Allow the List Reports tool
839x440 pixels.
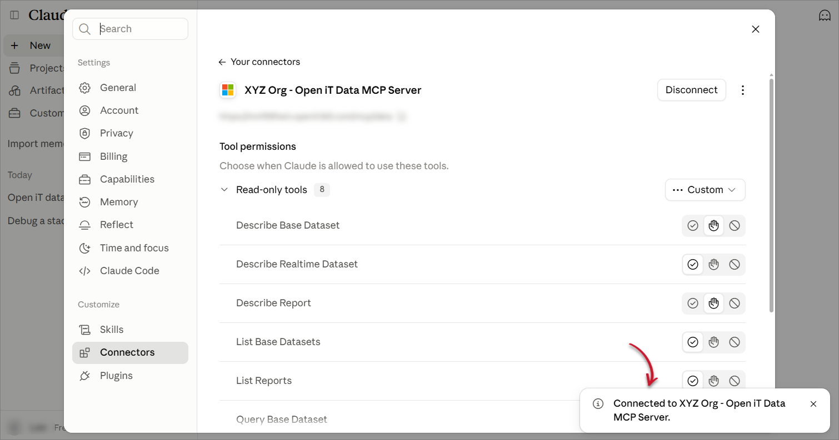pyautogui.click(x=693, y=381)
